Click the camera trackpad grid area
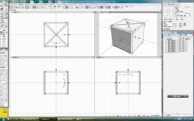Screen dimensions: 194x121 [168, 11]
